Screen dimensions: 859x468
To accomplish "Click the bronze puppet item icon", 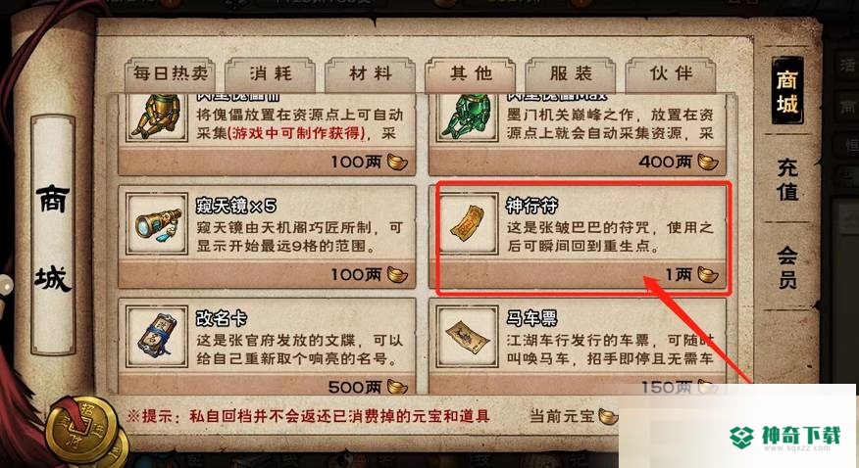I will coord(157,117).
